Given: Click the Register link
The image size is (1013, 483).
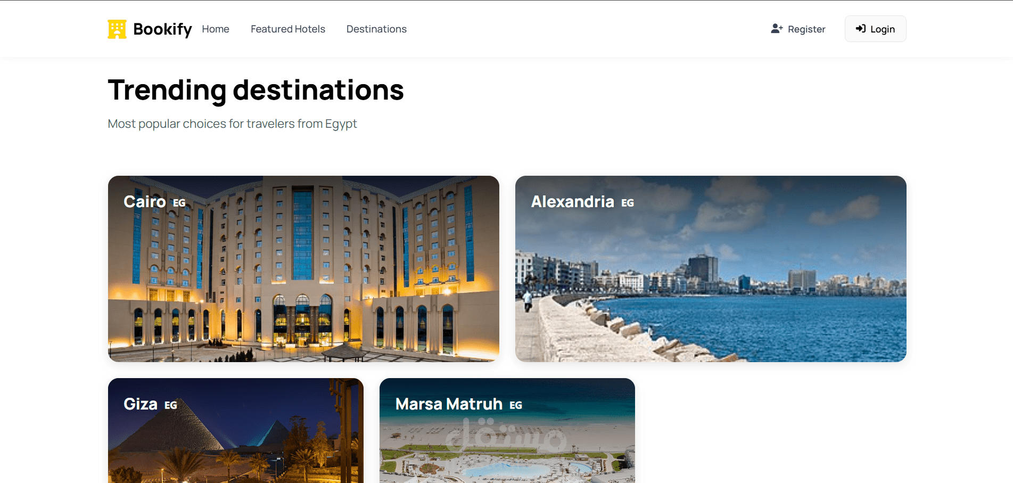Looking at the screenshot, I should (798, 29).
